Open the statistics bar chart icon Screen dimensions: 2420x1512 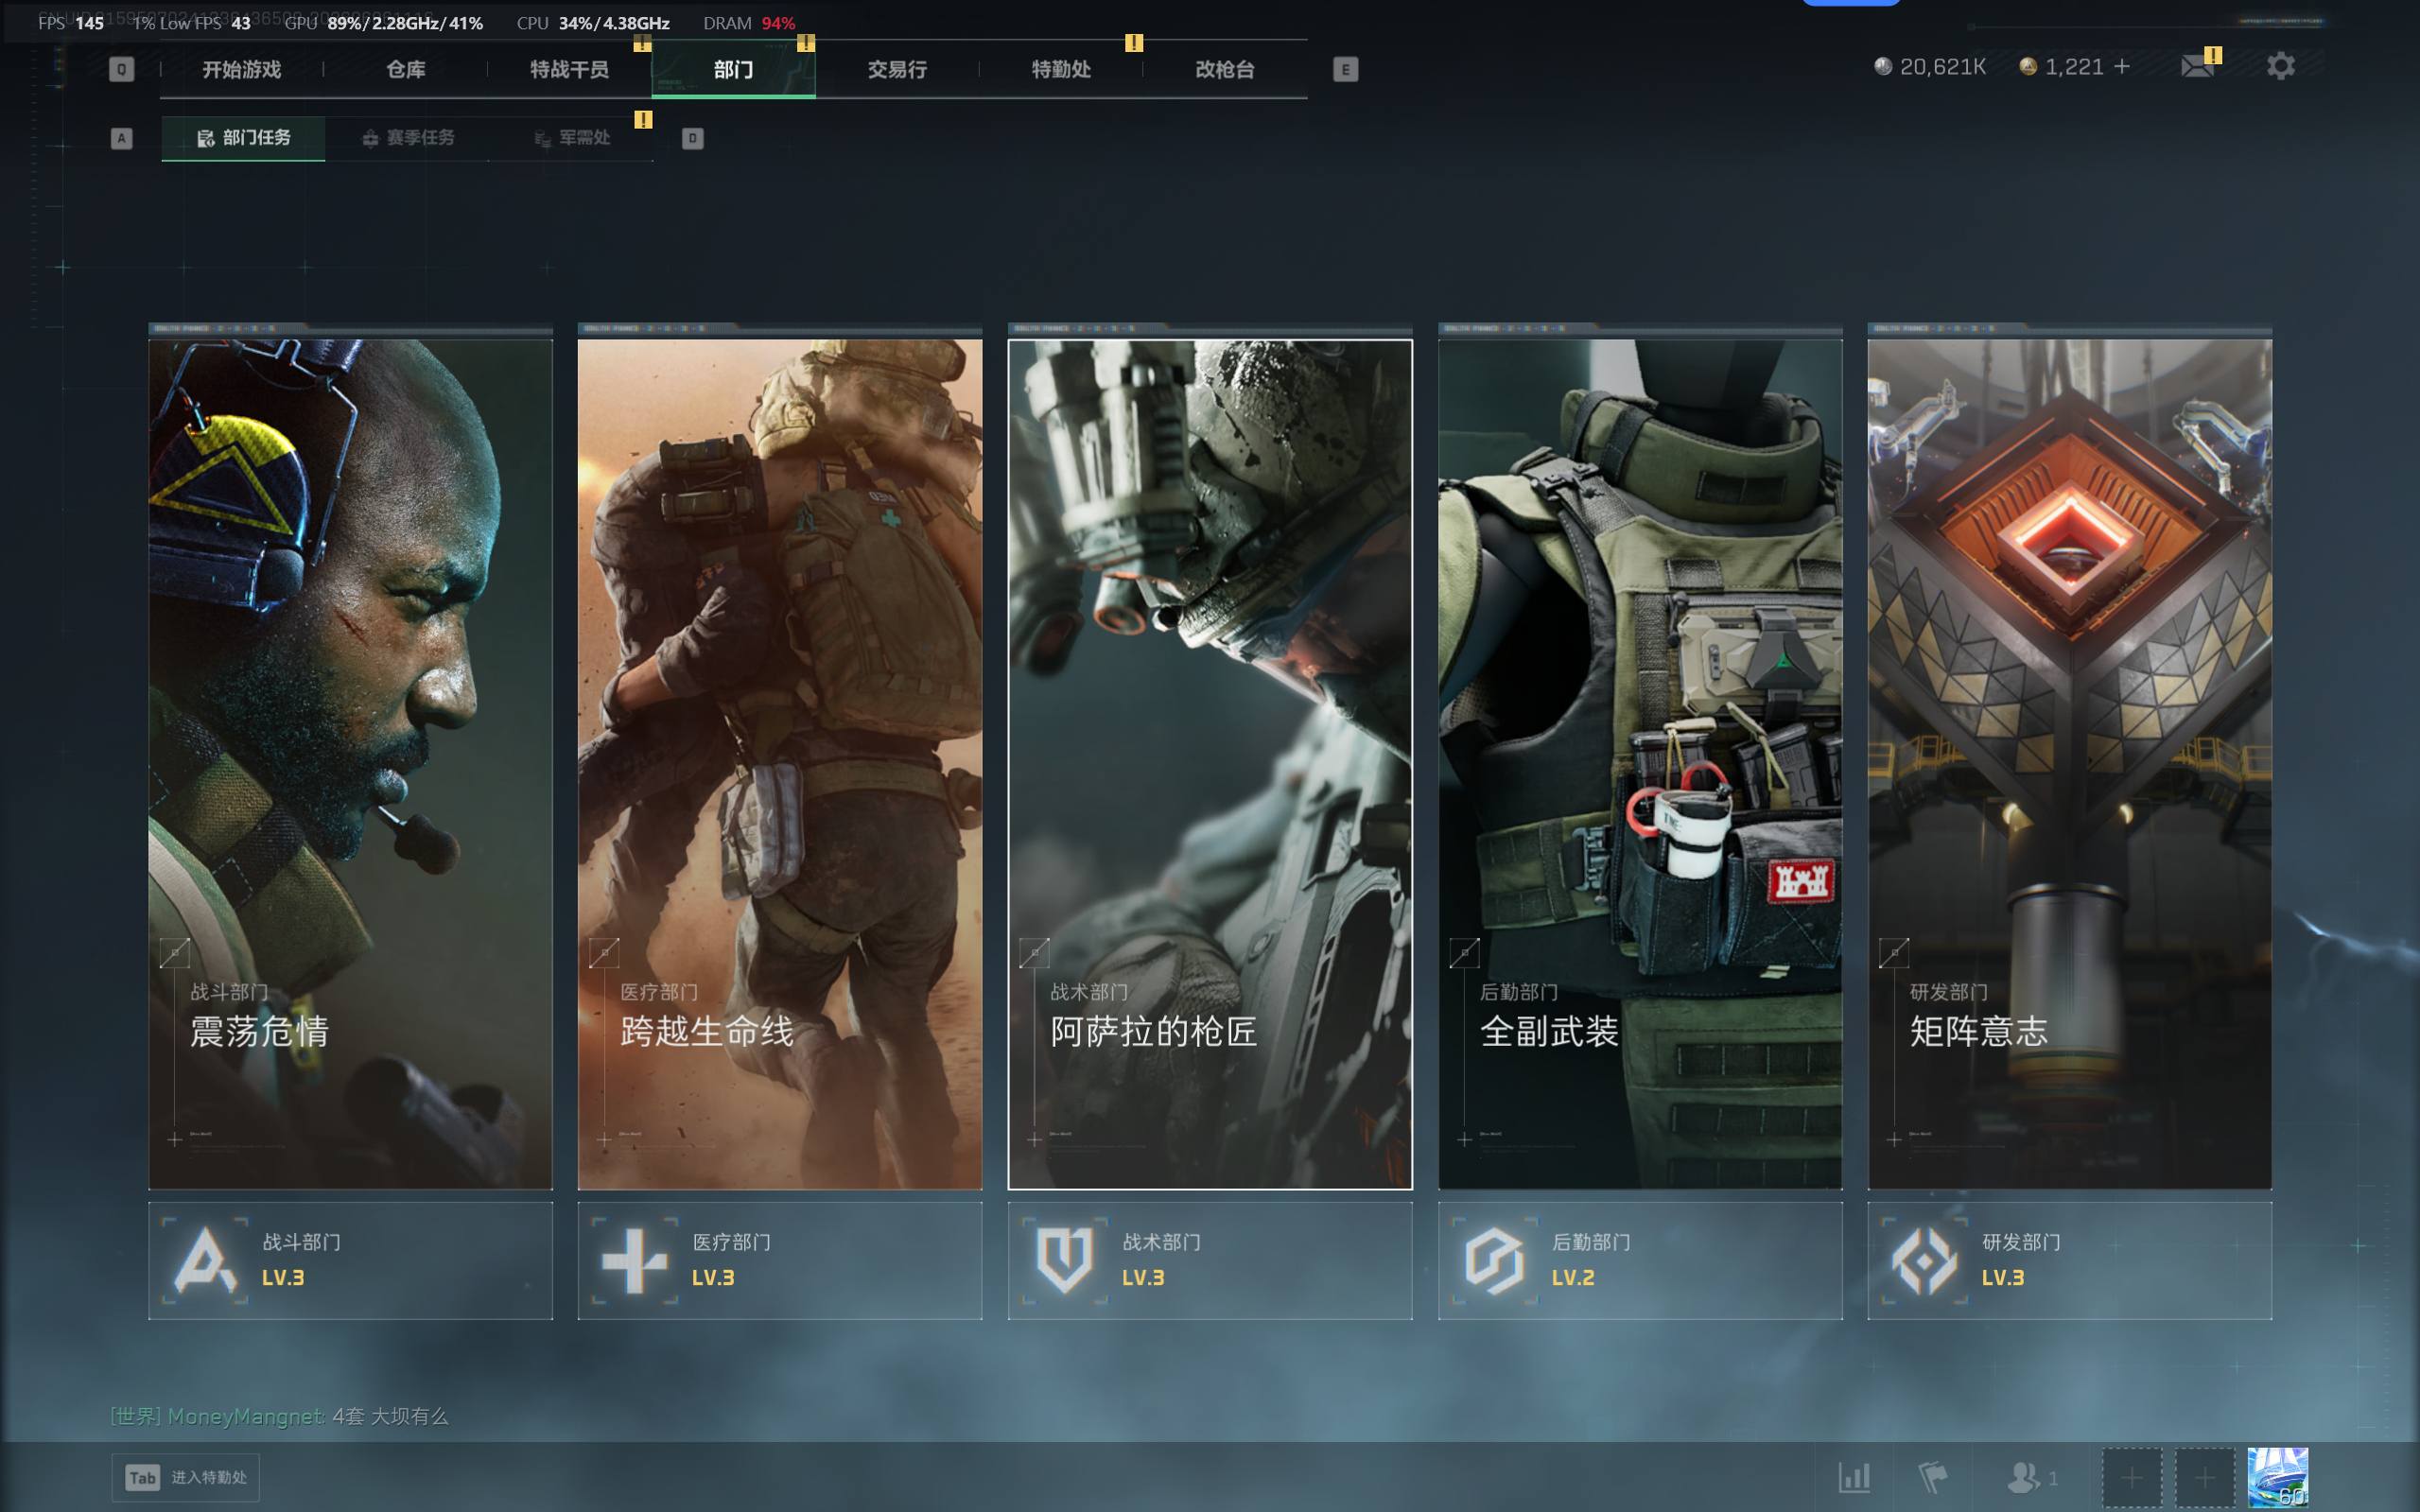(1854, 1477)
